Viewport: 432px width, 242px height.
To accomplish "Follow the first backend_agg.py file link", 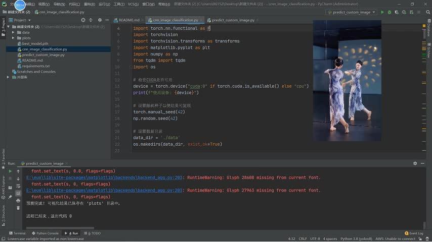I will [105, 177].
